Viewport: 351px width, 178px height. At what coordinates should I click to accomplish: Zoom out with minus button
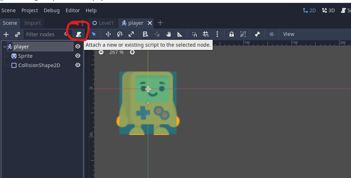101,52
